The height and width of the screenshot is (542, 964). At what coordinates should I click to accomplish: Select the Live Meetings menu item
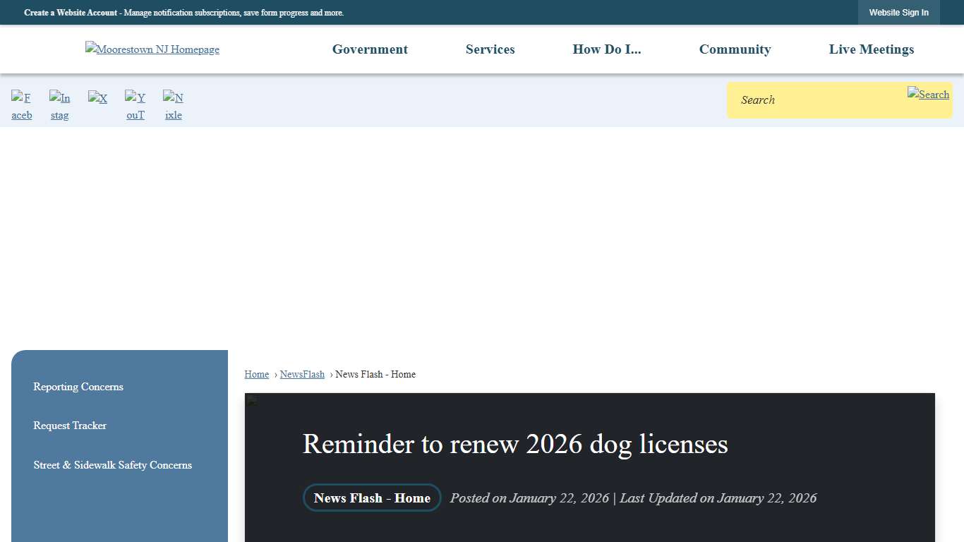click(871, 49)
